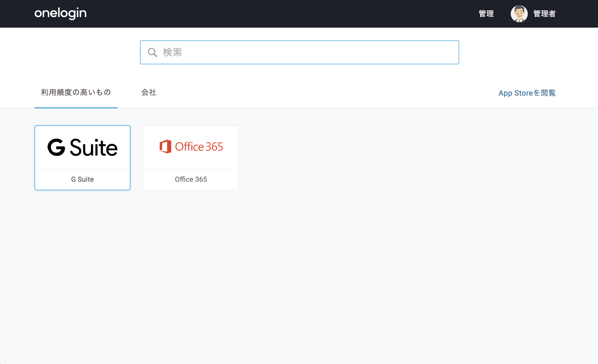
Task: Expand the 管理者 user menu
Action: [x=544, y=14]
